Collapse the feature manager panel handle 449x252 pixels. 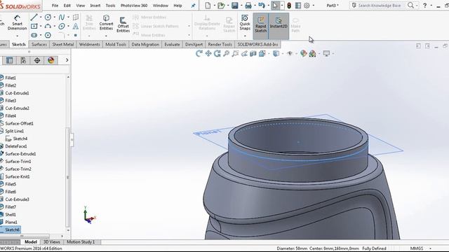[72, 140]
